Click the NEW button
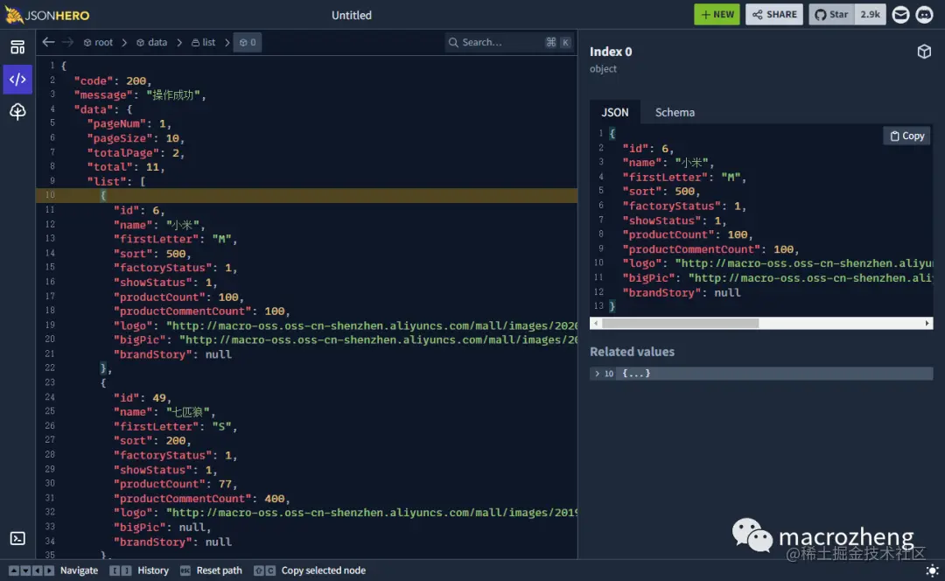This screenshot has width=945, height=581. pyautogui.click(x=717, y=15)
